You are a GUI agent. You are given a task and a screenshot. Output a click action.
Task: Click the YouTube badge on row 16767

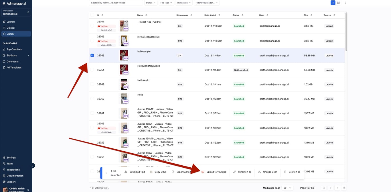click(106, 26)
